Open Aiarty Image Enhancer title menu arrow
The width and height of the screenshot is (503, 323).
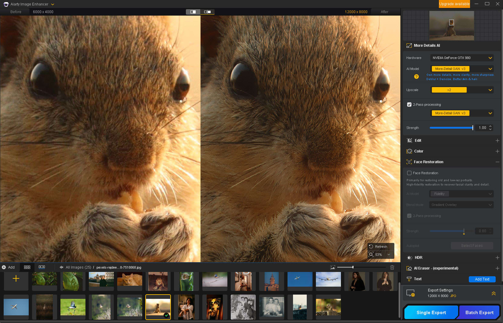[52, 4]
